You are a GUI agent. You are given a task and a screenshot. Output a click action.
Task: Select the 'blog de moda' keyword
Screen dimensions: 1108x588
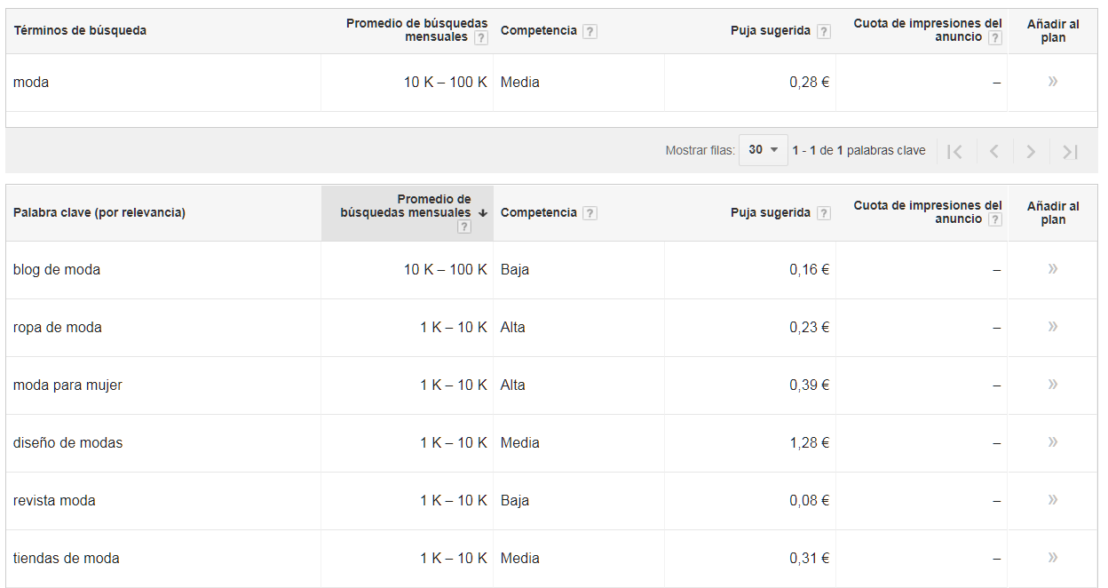57,270
